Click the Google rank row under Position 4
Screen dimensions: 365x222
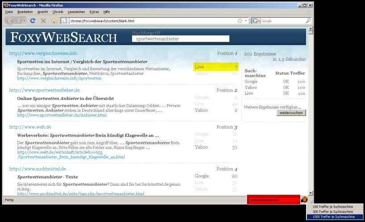[216, 176]
